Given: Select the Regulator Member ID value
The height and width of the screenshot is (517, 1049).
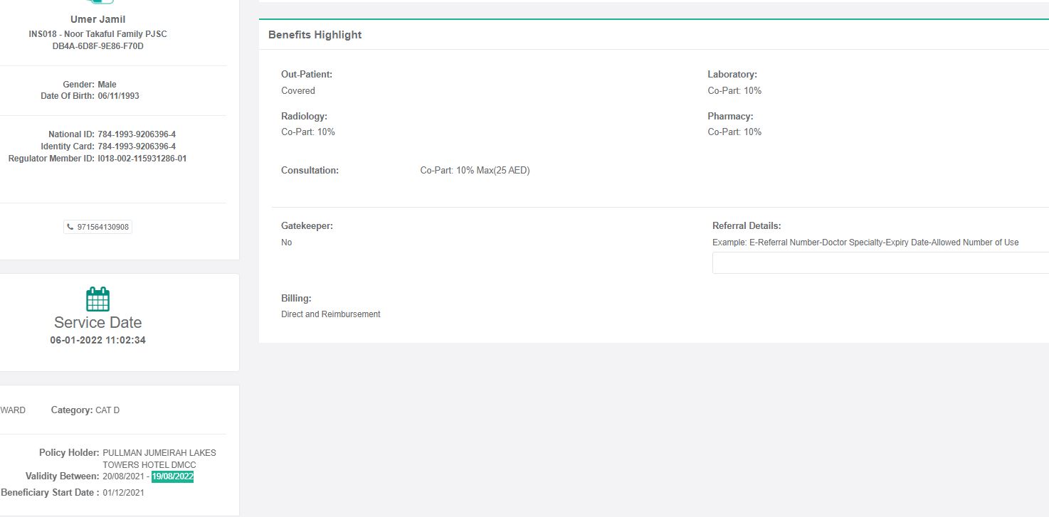Looking at the screenshot, I should [142, 159].
